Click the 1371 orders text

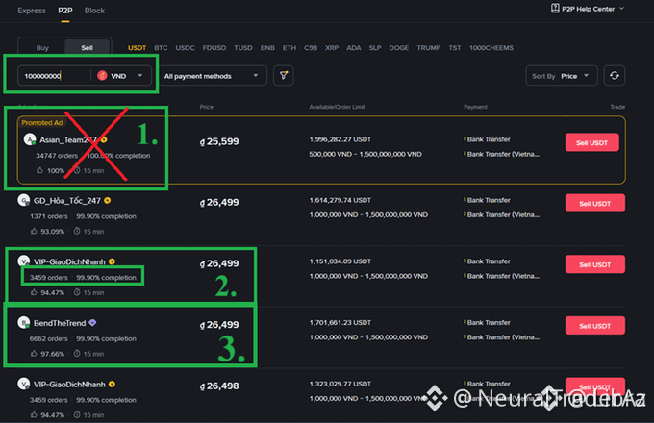[x=48, y=216]
